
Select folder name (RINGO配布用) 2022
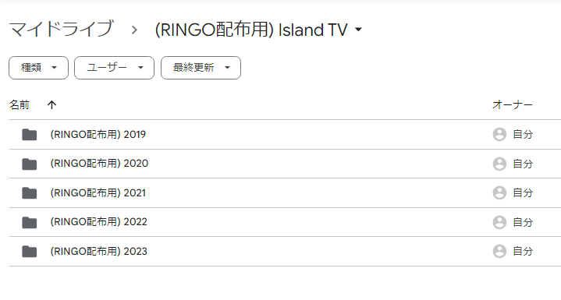coord(99,222)
